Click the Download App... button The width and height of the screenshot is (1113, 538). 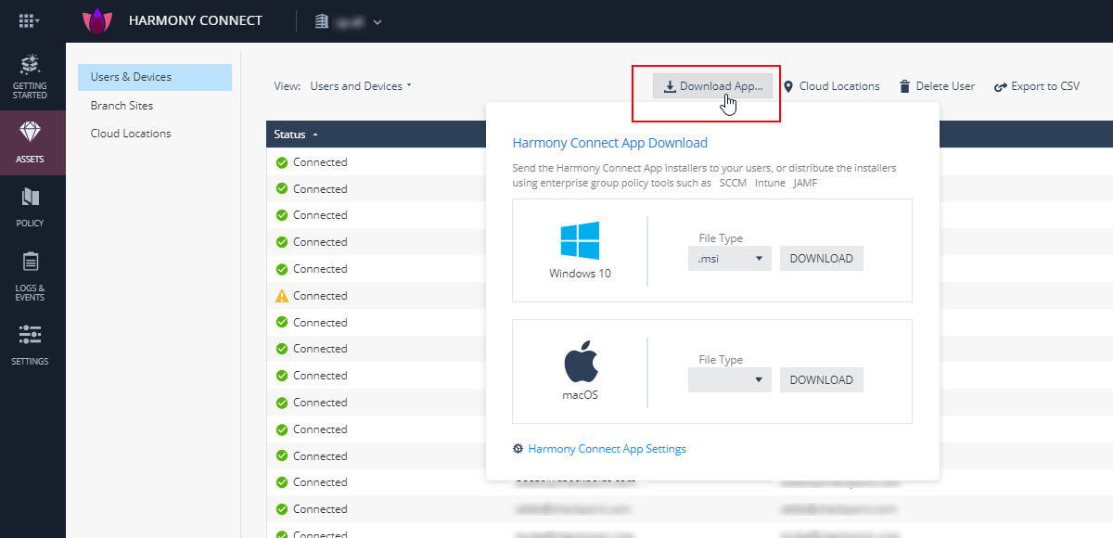[x=712, y=86]
